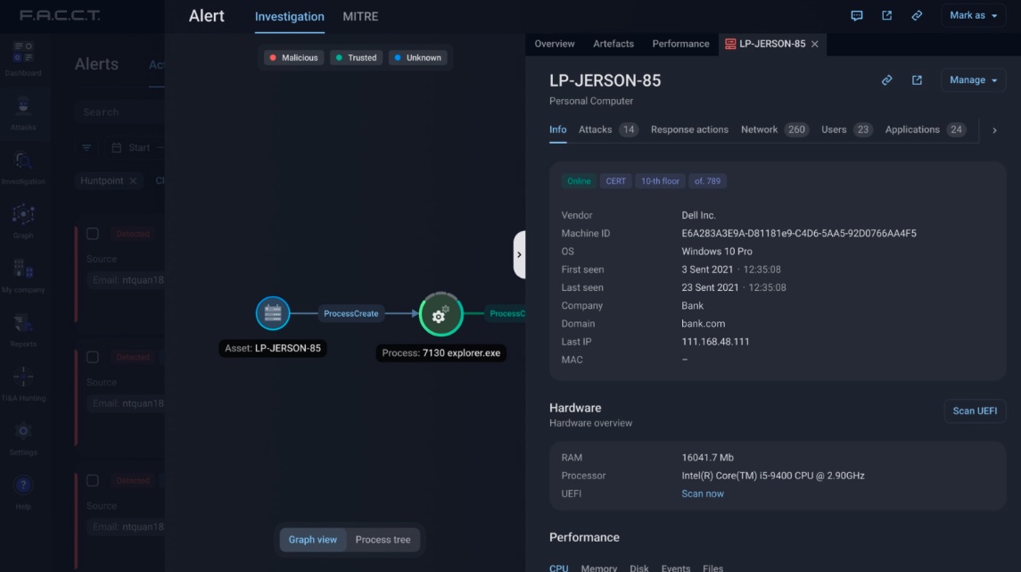Collapse the side panel with arrow handle
The height and width of the screenshot is (572, 1021).
pyautogui.click(x=519, y=254)
